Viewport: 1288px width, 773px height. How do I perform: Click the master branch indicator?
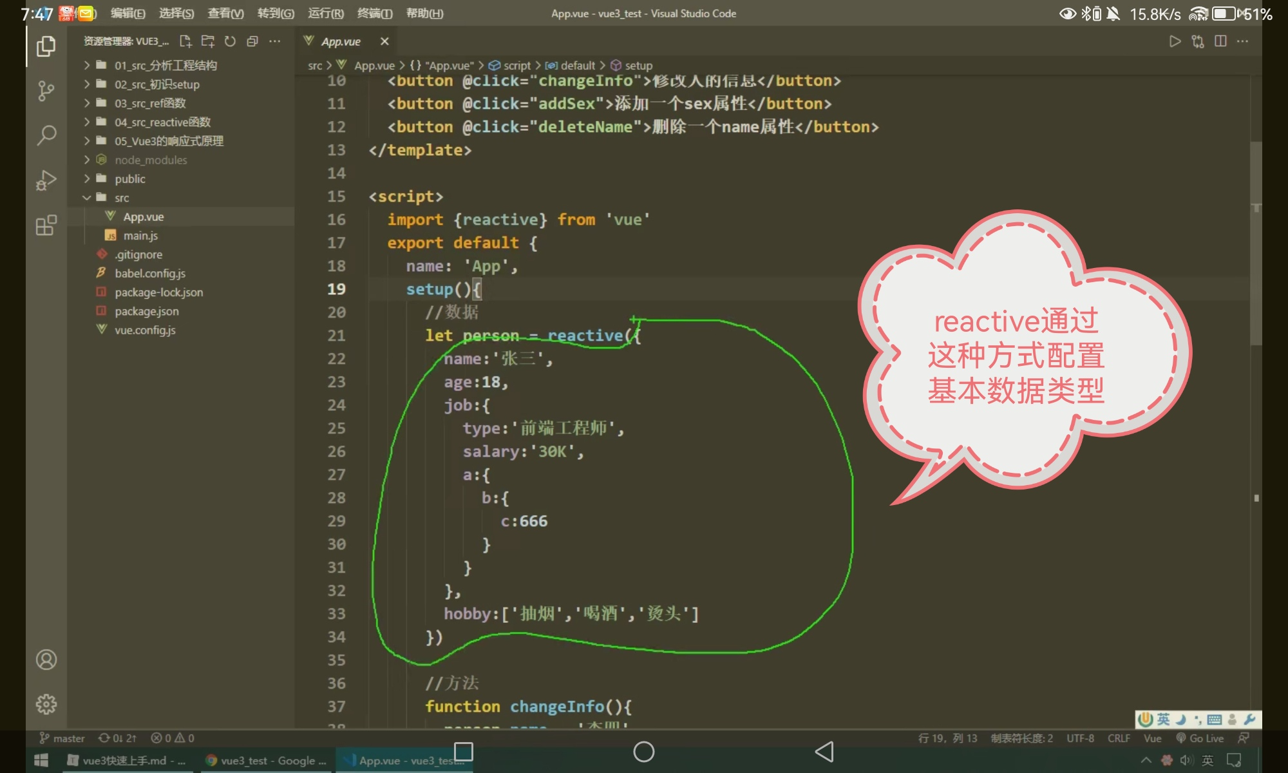(62, 738)
